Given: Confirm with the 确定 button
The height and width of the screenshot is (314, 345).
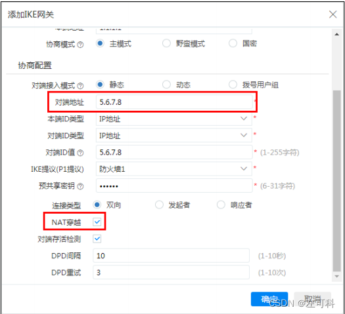Looking at the screenshot, I should click(269, 299).
